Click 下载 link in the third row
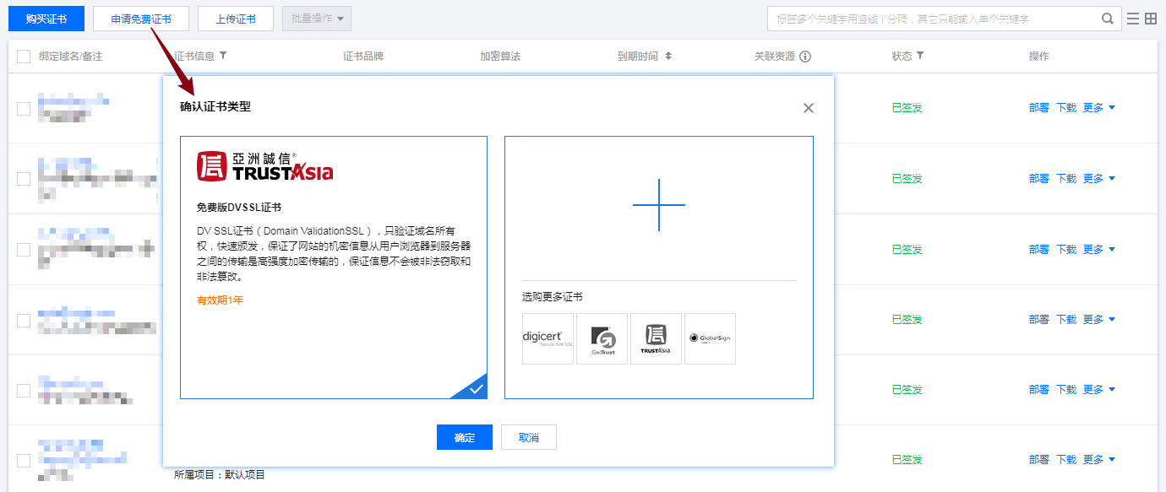Screen dimensions: 1166x492 1066,250
